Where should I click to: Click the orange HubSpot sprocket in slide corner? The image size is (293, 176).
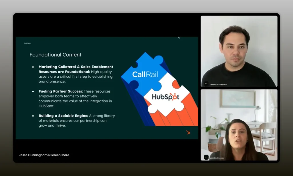(x=188, y=132)
